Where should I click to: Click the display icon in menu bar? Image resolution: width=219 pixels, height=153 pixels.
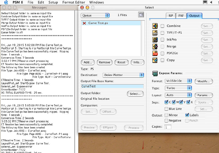coord(205,2)
